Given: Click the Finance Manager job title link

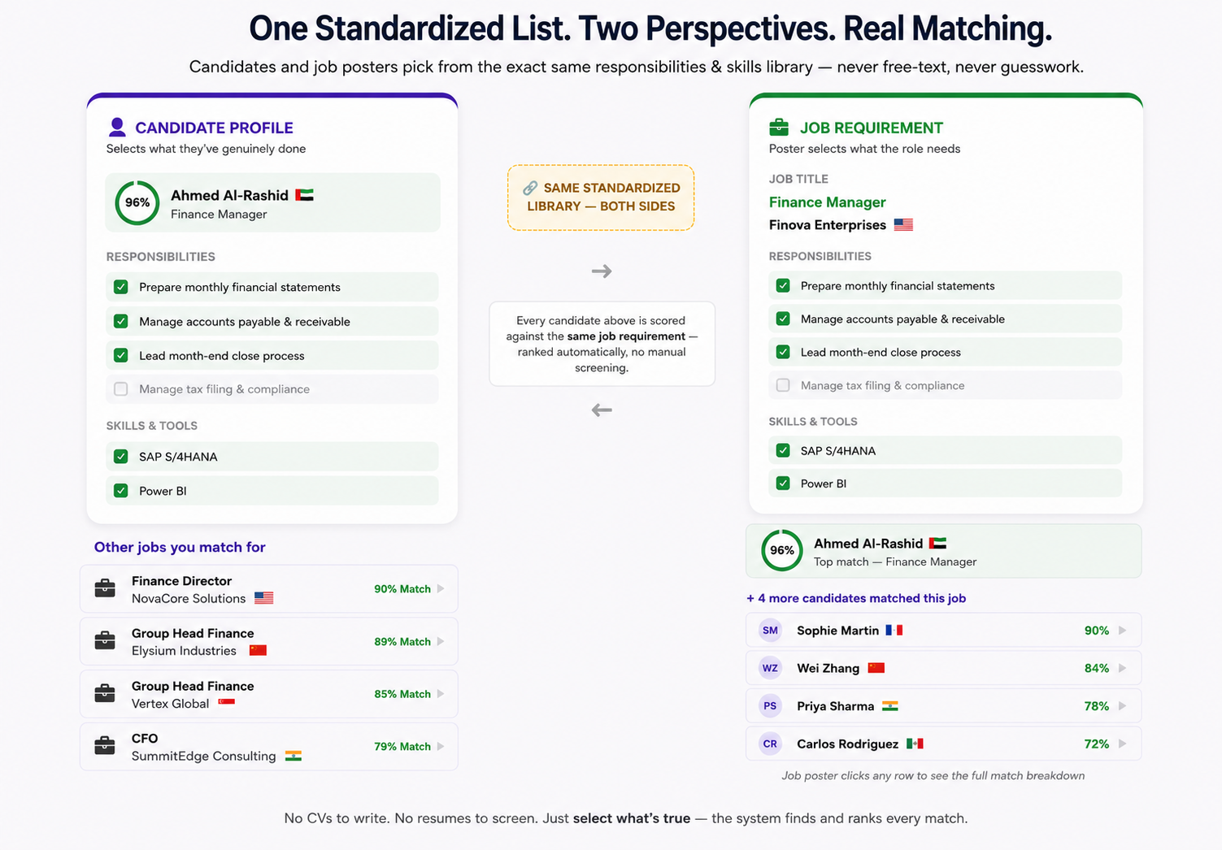Looking at the screenshot, I should [x=827, y=202].
